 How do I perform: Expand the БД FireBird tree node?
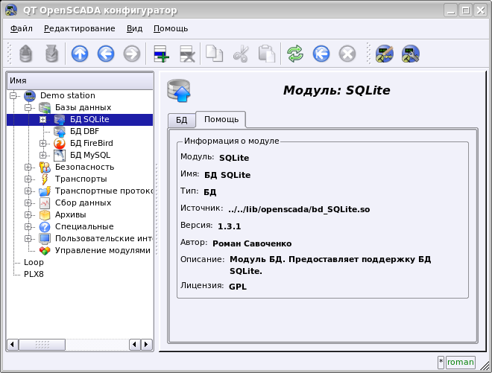[42, 143]
